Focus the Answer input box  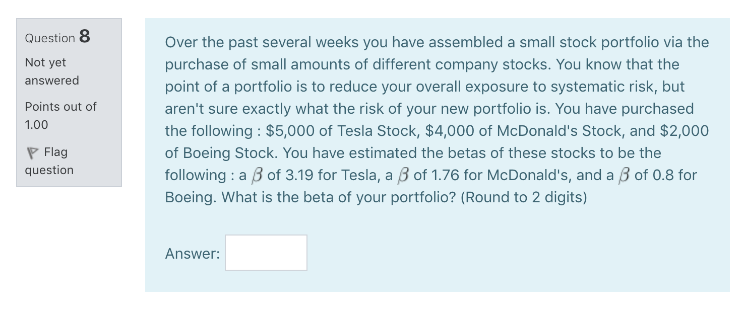[x=266, y=253]
